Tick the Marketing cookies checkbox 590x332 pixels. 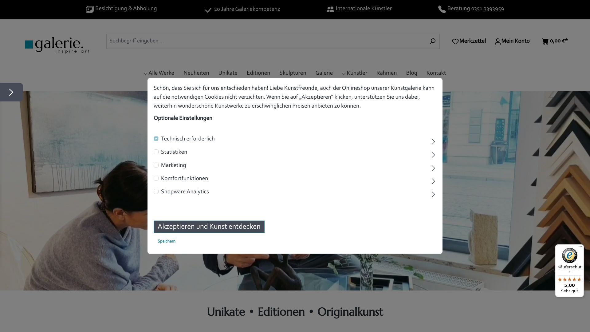click(156, 165)
